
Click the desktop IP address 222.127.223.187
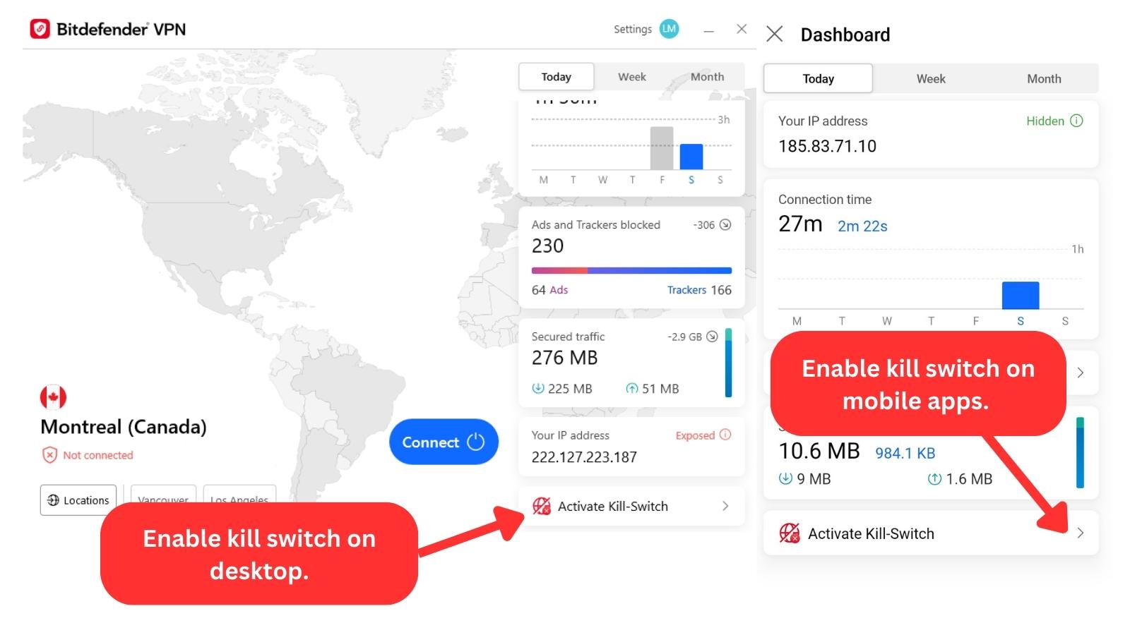pyautogui.click(x=584, y=457)
